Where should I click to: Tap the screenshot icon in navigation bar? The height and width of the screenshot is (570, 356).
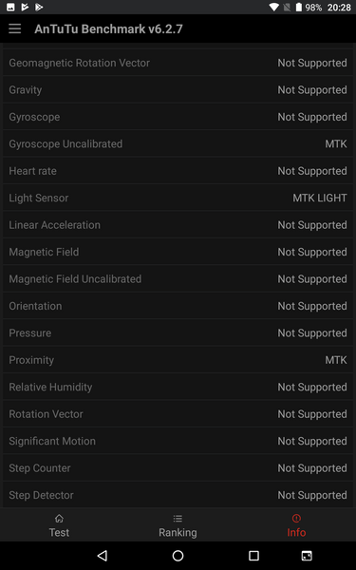click(x=307, y=556)
